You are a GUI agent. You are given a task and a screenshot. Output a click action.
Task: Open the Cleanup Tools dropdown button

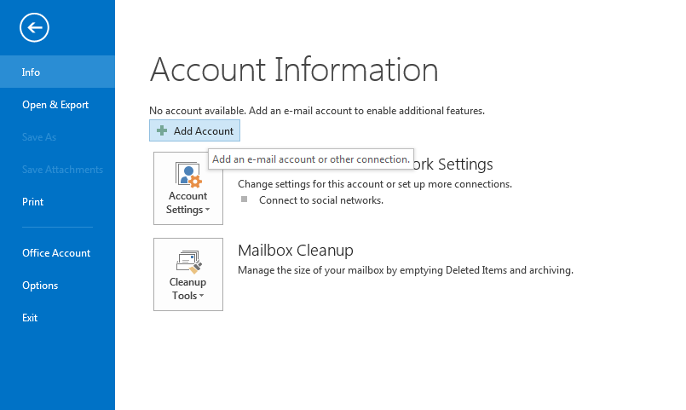(x=188, y=274)
